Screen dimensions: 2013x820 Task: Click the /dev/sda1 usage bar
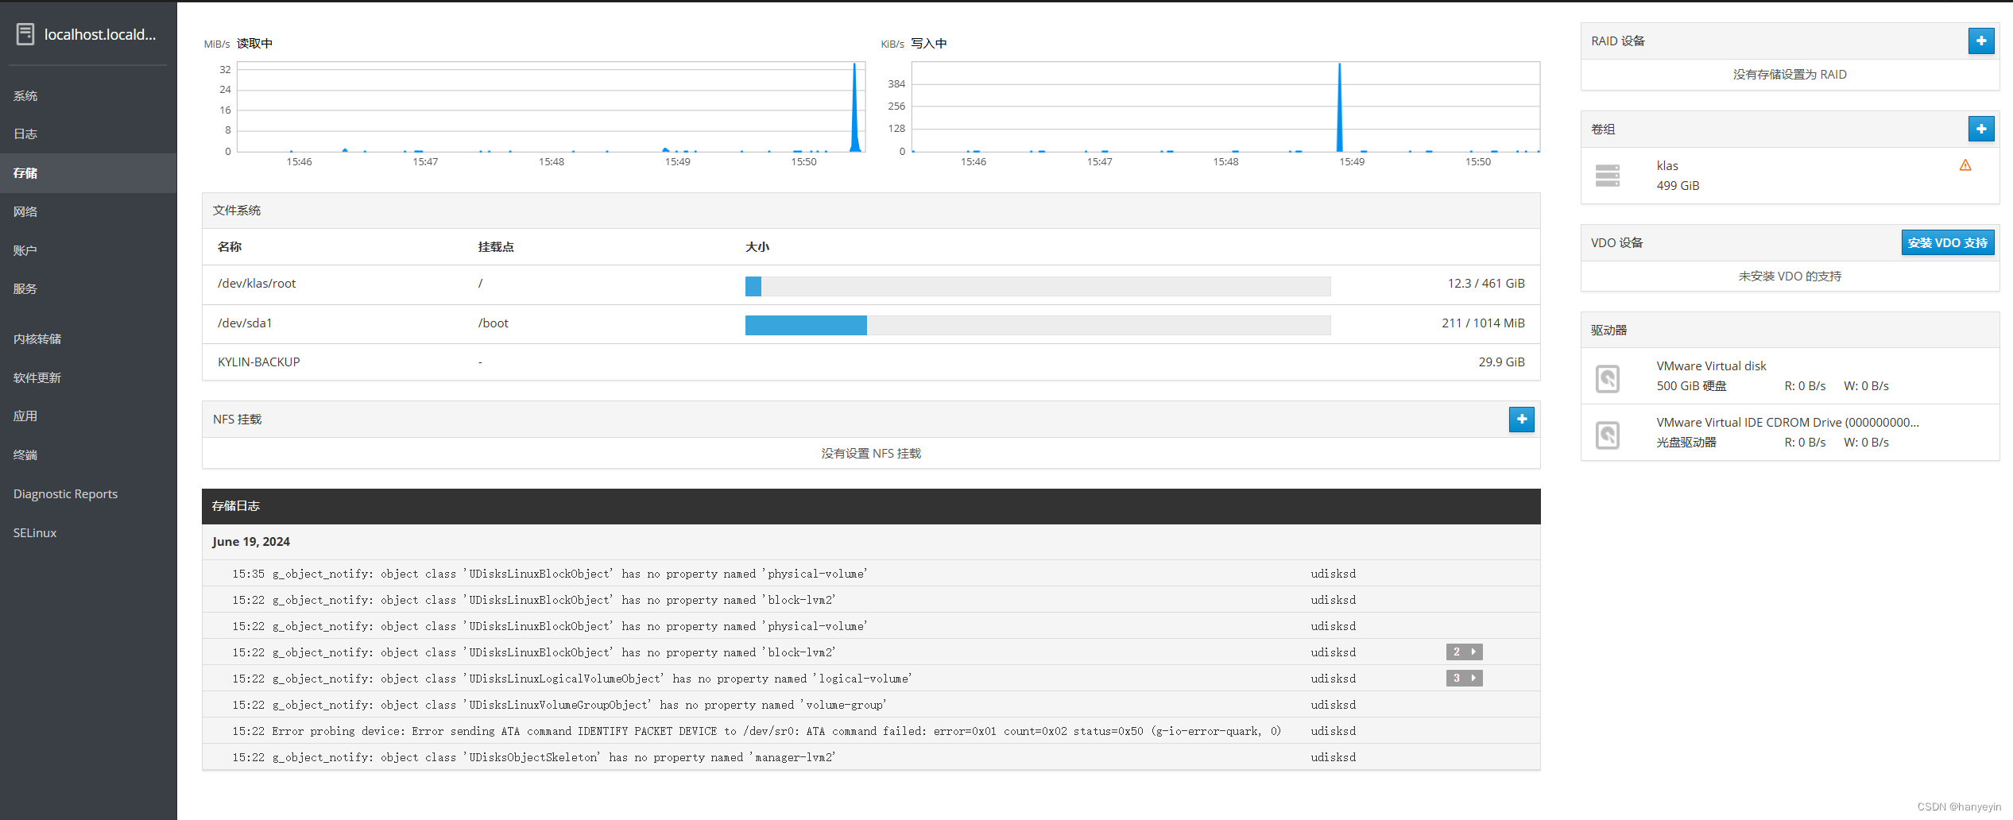pos(1038,325)
